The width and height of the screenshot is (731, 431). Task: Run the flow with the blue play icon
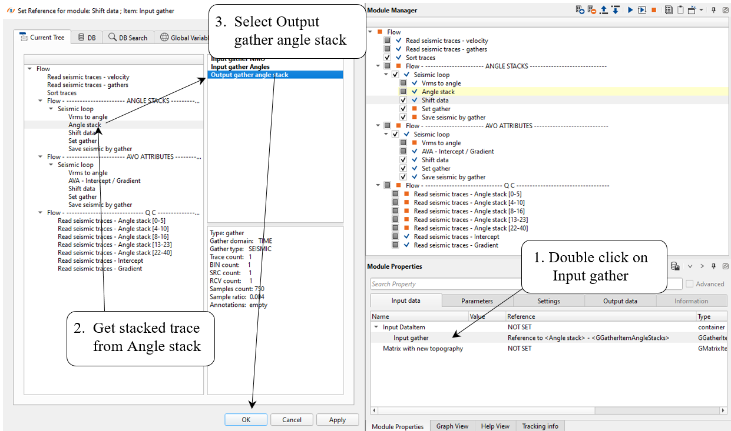[x=630, y=10]
